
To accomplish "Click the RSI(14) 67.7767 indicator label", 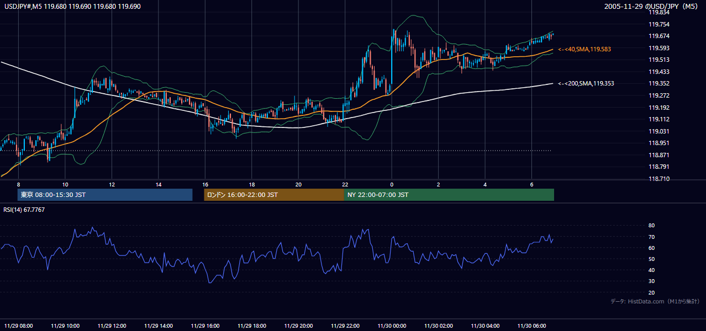I will click(24, 210).
